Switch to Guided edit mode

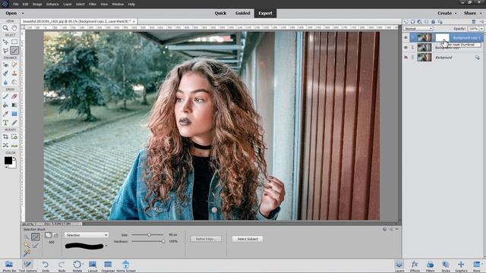[x=243, y=14]
